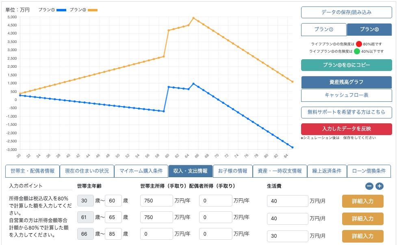Click the 750 万円/年 income input field
The image size is (397, 245).
coord(156,201)
